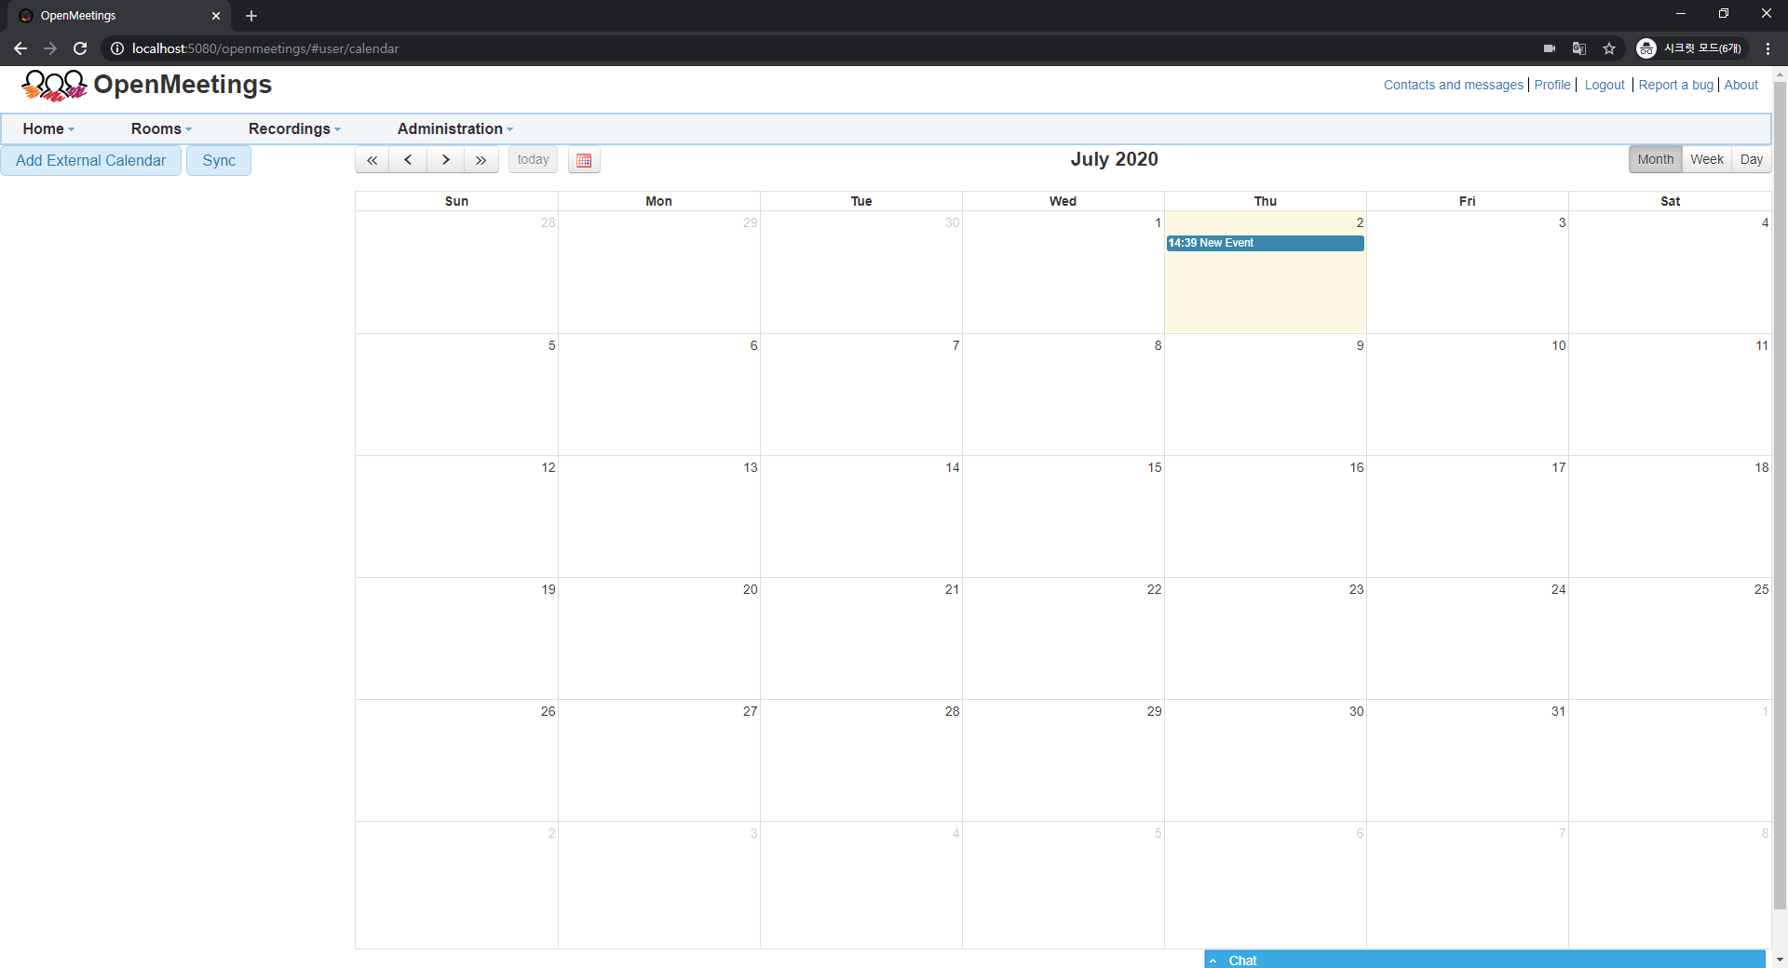
Task: Open the browser translate icon
Action: click(1579, 48)
